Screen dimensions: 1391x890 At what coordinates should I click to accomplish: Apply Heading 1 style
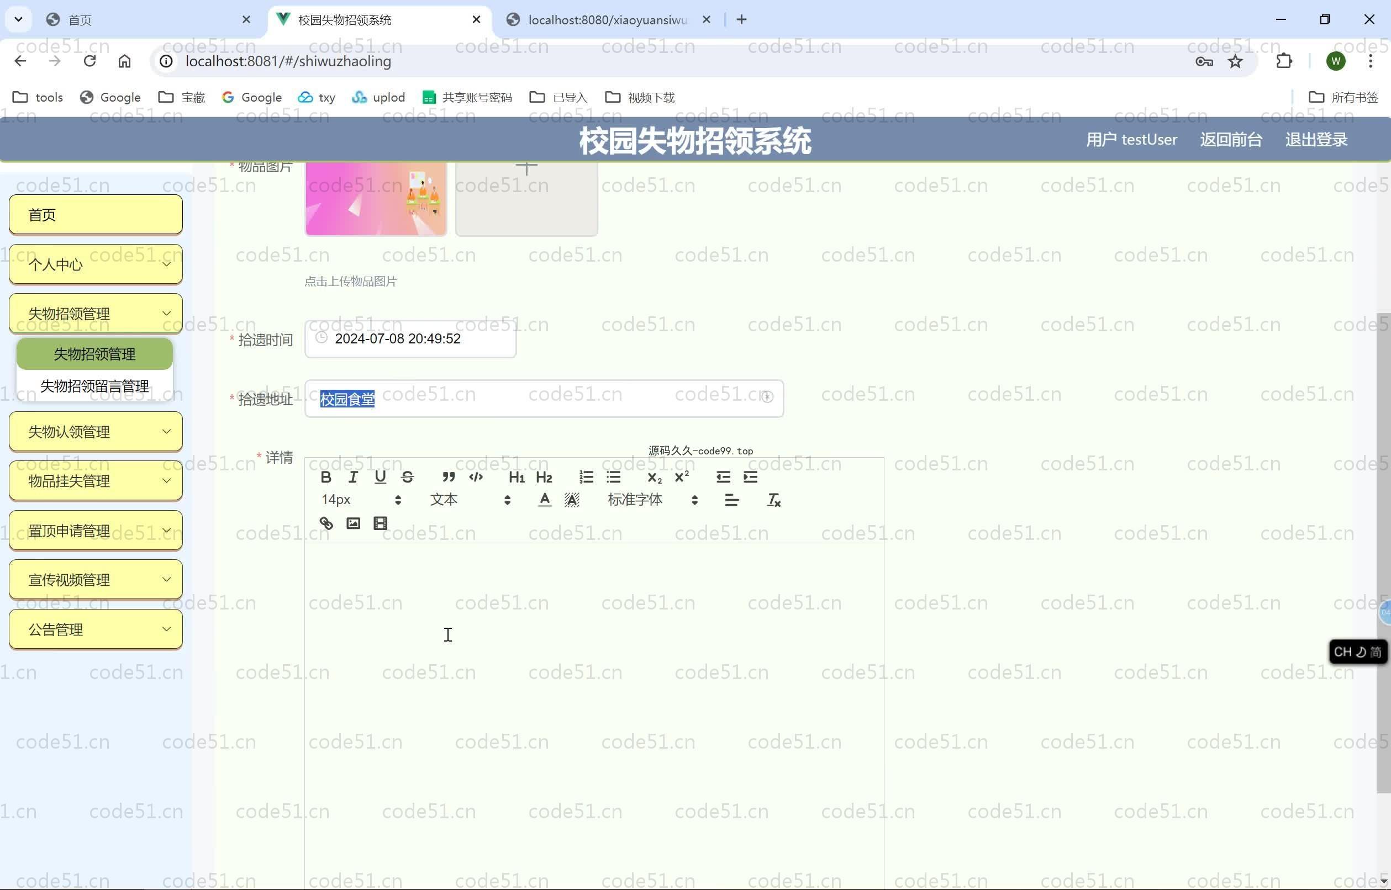[517, 477]
